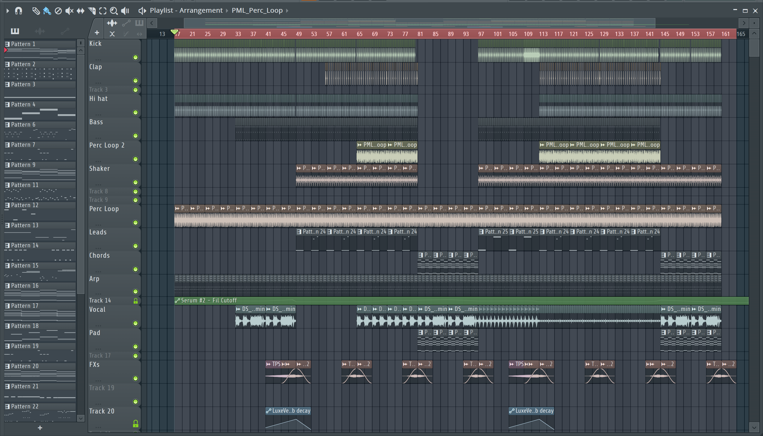Screen dimensions: 763x436
Task: Select the Playback speaker tool
Action: click(x=125, y=11)
